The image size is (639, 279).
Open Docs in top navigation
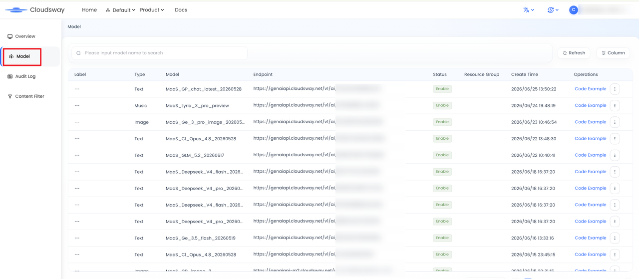(x=181, y=10)
